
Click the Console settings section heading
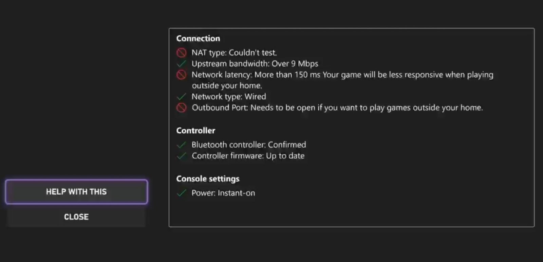click(208, 179)
